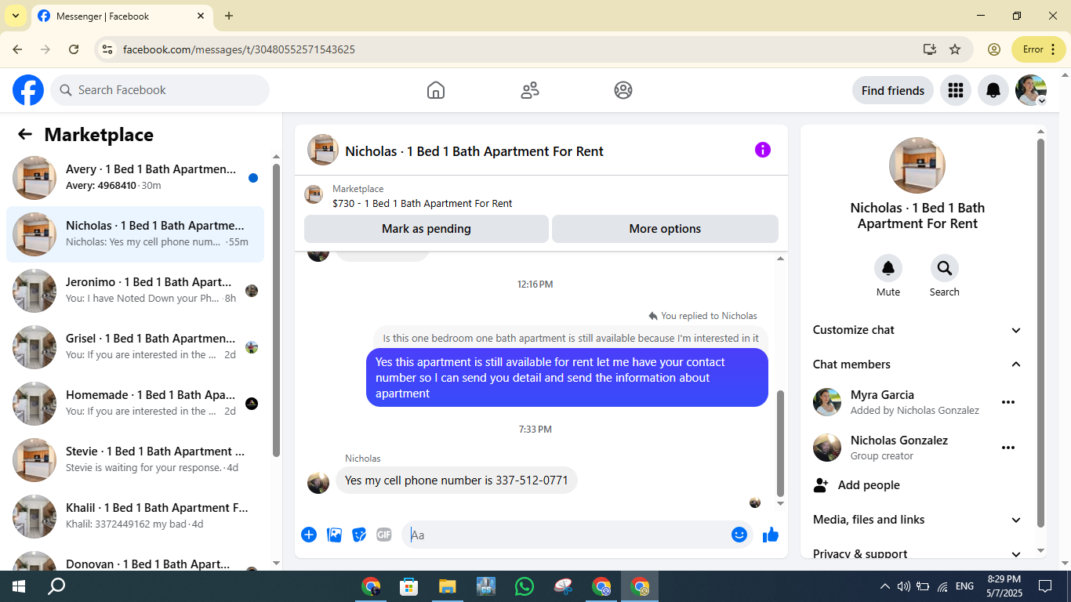This screenshot has height=602, width=1071.
Task: Click the conversation list scrollbar
Action: click(276, 309)
